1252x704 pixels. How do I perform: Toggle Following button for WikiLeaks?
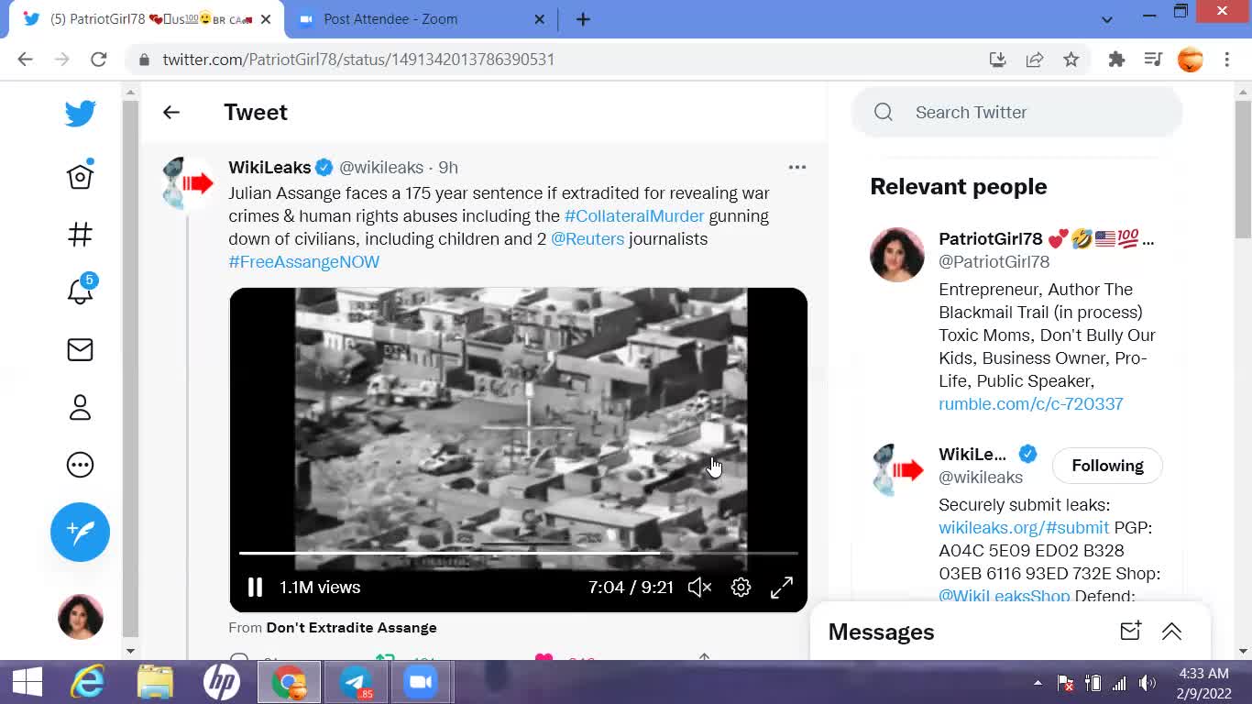1107,466
